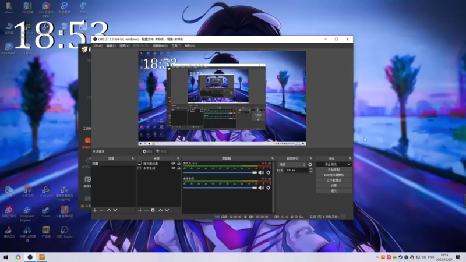The height and width of the screenshot is (262, 466).
Task: Click the OBS preview canvas
Action: tap(222, 98)
